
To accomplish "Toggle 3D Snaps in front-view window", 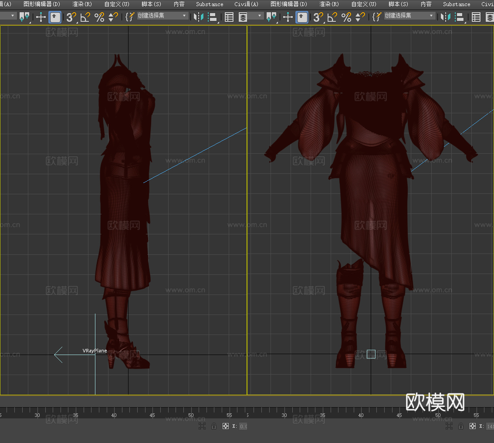I will (x=318, y=17).
